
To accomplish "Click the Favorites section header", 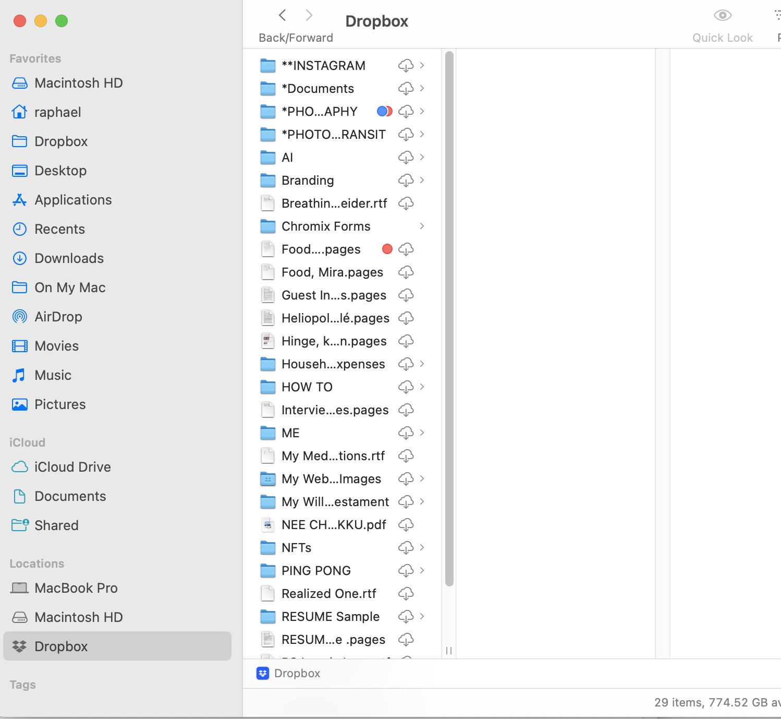I will (x=35, y=58).
